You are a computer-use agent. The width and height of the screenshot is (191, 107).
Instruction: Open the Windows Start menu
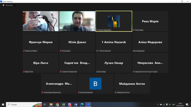[x=3, y=104]
